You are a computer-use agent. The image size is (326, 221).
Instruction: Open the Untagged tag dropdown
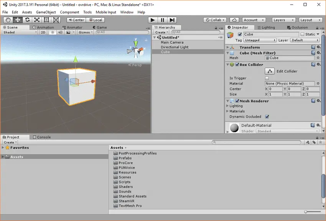pyautogui.click(x=259, y=40)
